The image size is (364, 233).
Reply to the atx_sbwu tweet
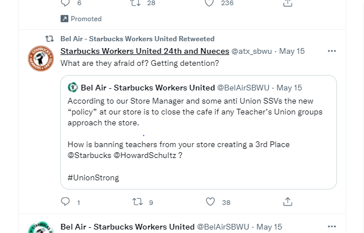point(65,202)
